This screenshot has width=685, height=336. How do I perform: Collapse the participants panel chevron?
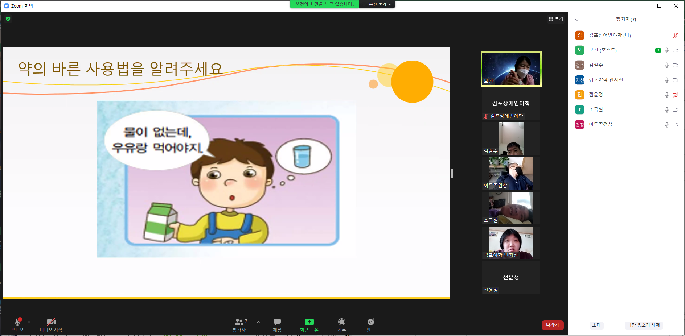point(577,20)
